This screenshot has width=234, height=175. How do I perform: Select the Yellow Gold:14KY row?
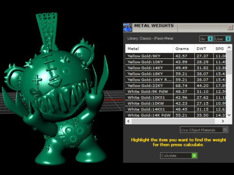175,68
